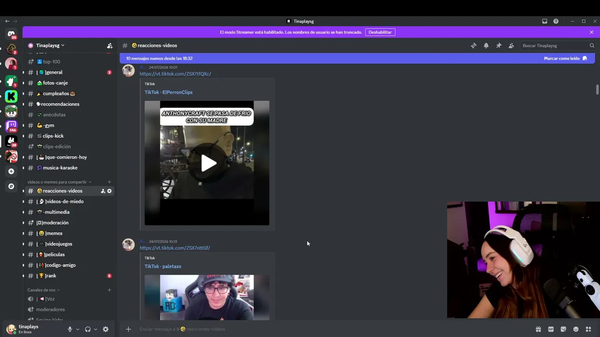Dismiss the streamer mode banner

[x=592, y=32]
